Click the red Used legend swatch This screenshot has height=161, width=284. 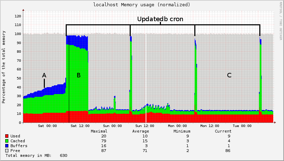click(7, 136)
